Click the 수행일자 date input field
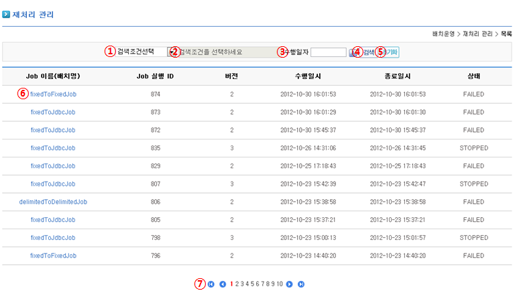 point(329,52)
